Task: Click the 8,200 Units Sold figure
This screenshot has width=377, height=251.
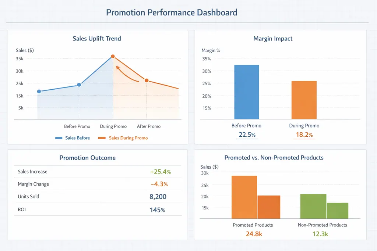Action: [158, 197]
